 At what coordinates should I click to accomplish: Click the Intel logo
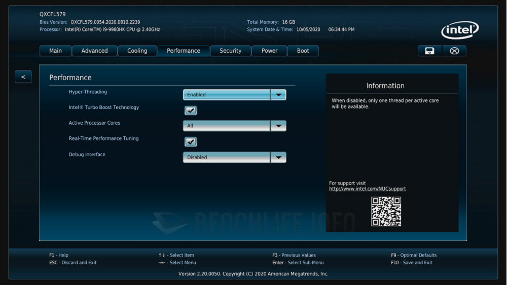(460, 30)
